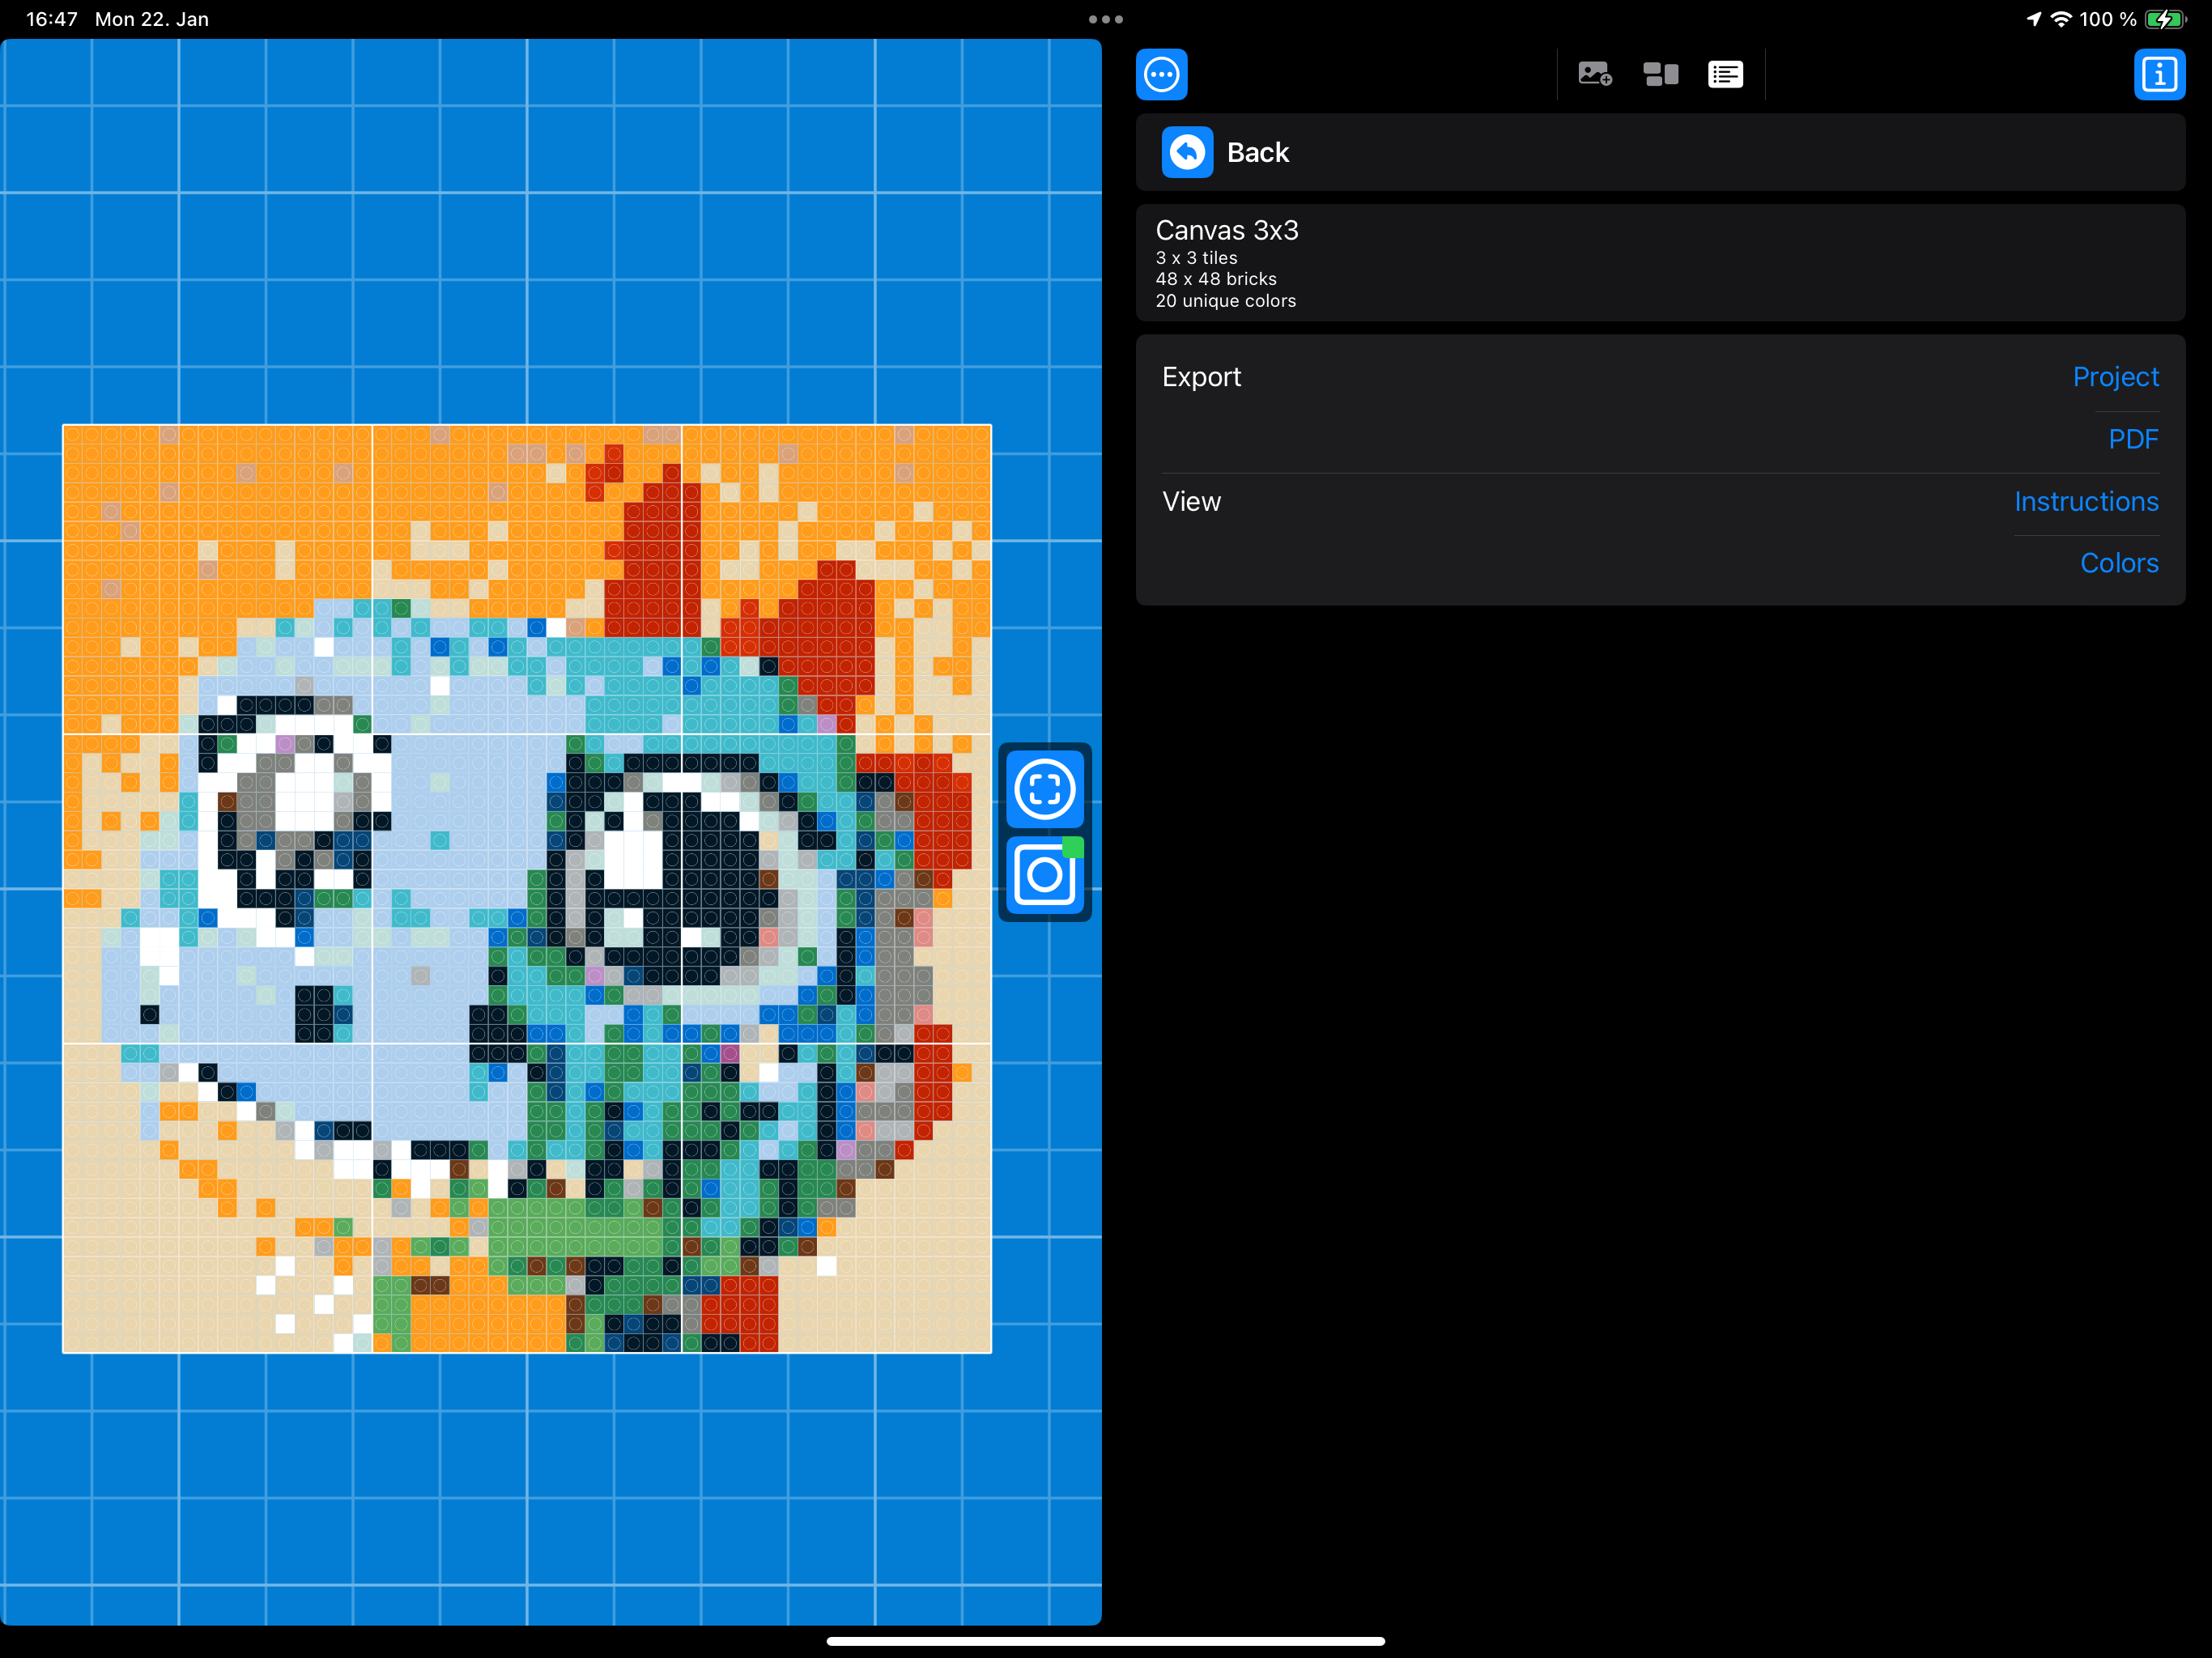
Task: Tap the three-dot multitasking indicator
Action: point(1105,19)
